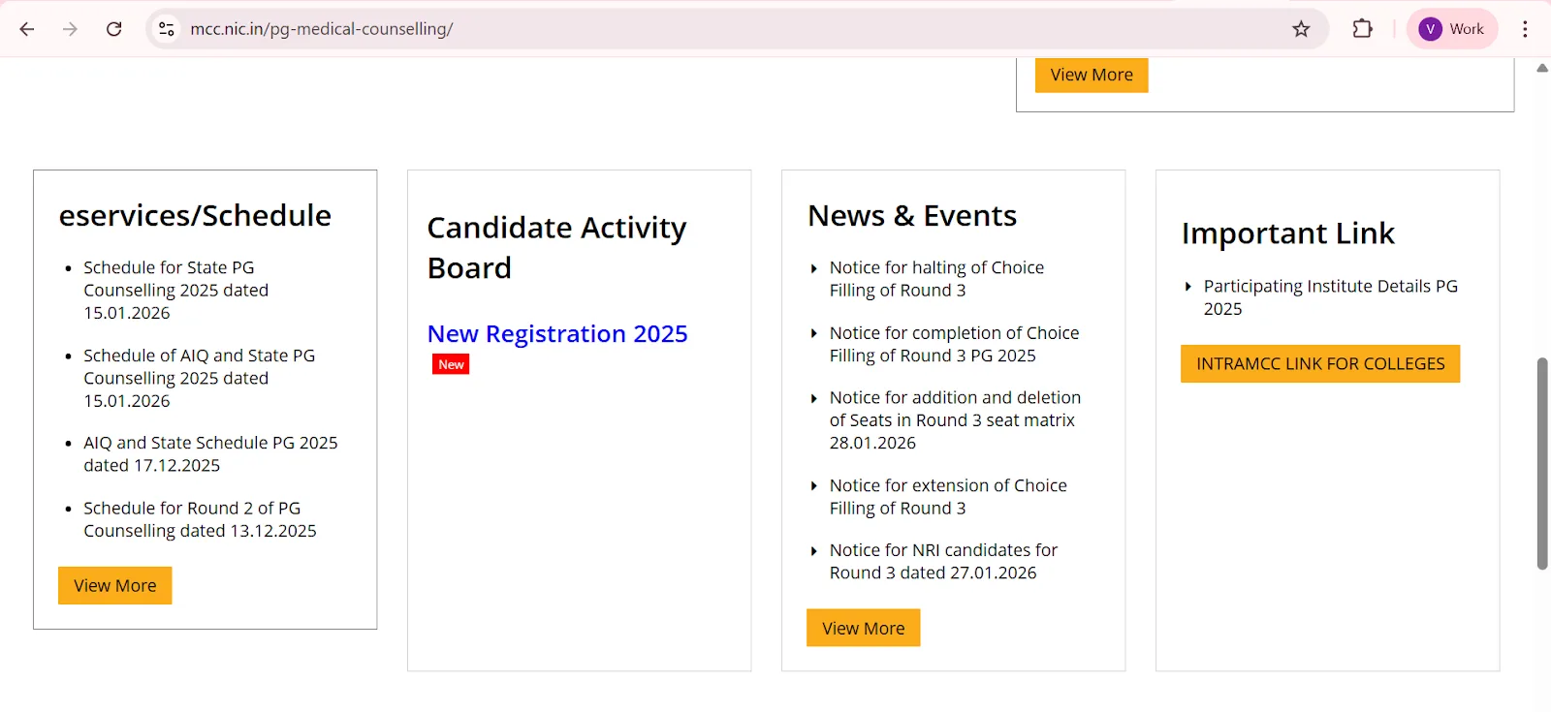Expand the Notice for NRI candidates entry
The image size is (1551, 712).
(943, 561)
